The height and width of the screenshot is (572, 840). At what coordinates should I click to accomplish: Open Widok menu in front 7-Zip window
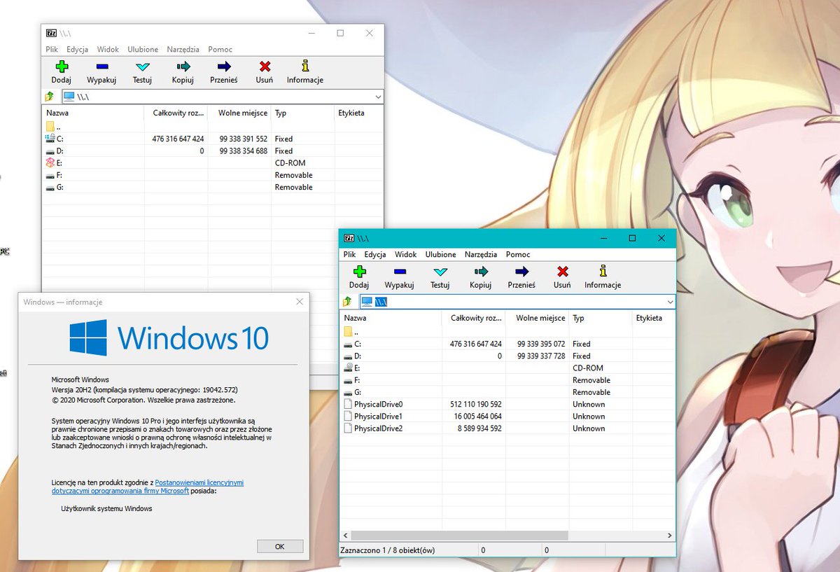405,255
